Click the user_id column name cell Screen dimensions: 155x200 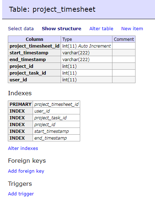34,80
